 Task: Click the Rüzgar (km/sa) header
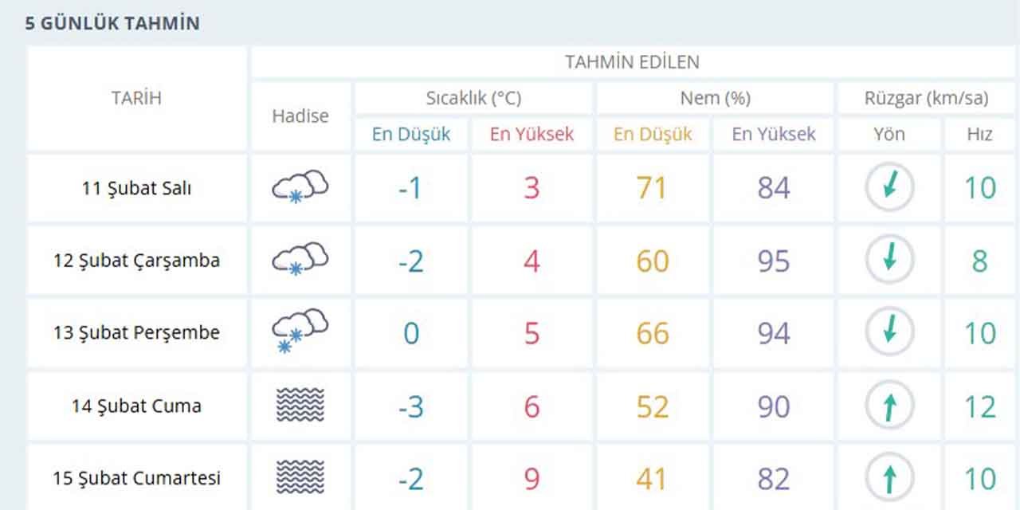click(x=926, y=98)
